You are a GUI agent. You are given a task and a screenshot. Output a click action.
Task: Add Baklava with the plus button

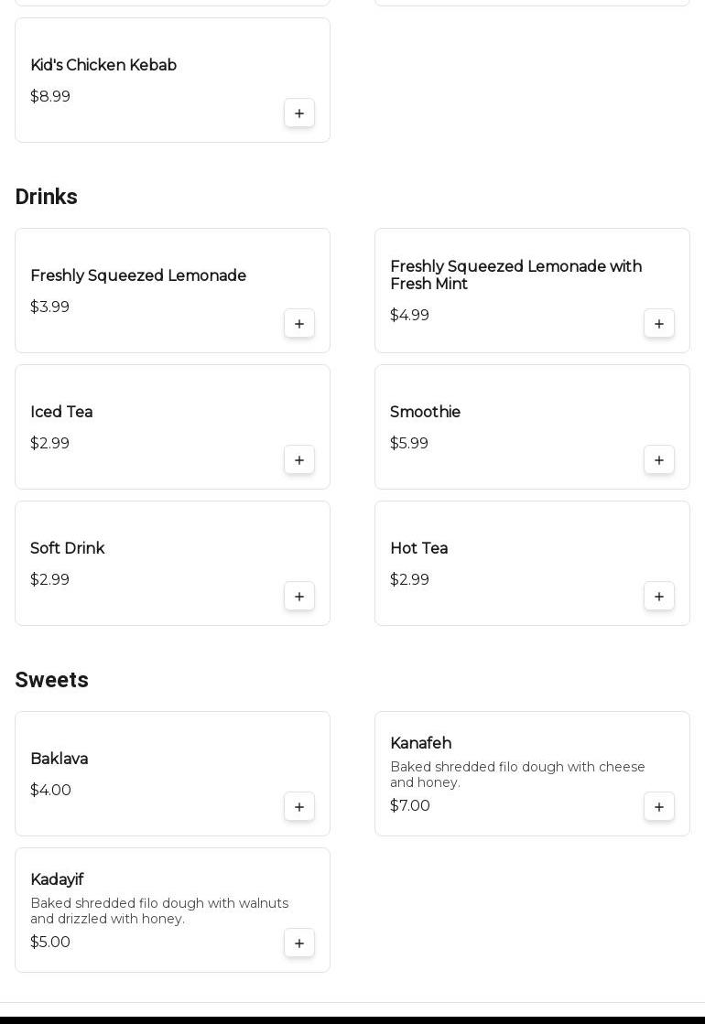click(299, 807)
